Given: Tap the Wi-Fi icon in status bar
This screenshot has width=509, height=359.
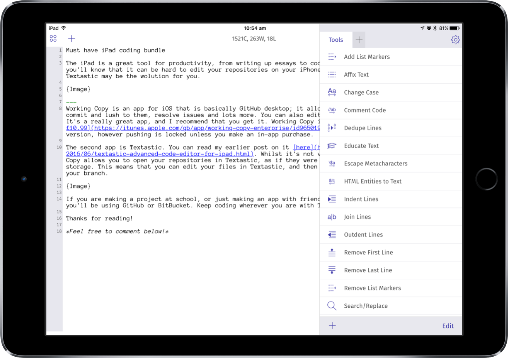Looking at the screenshot, I should [x=64, y=28].
